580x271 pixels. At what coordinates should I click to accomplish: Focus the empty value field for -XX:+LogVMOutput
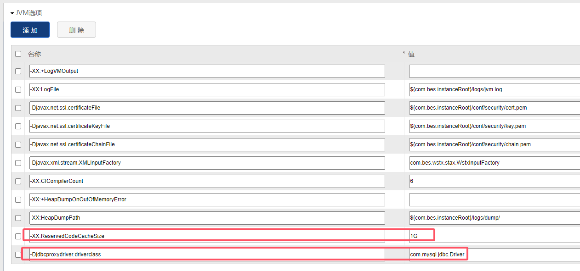point(494,71)
